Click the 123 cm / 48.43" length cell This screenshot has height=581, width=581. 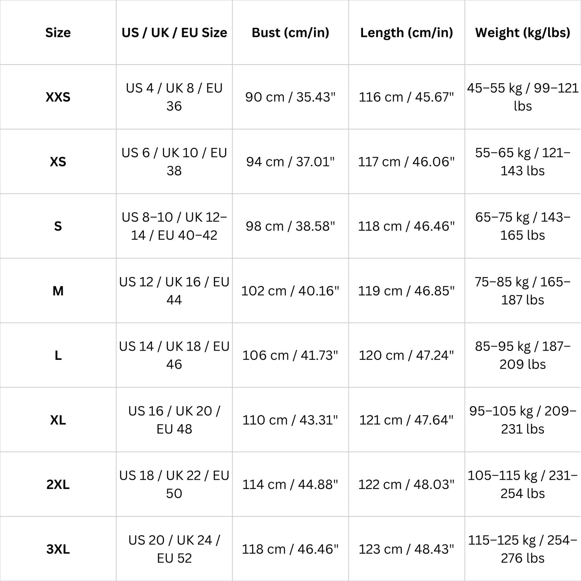pyautogui.click(x=406, y=549)
